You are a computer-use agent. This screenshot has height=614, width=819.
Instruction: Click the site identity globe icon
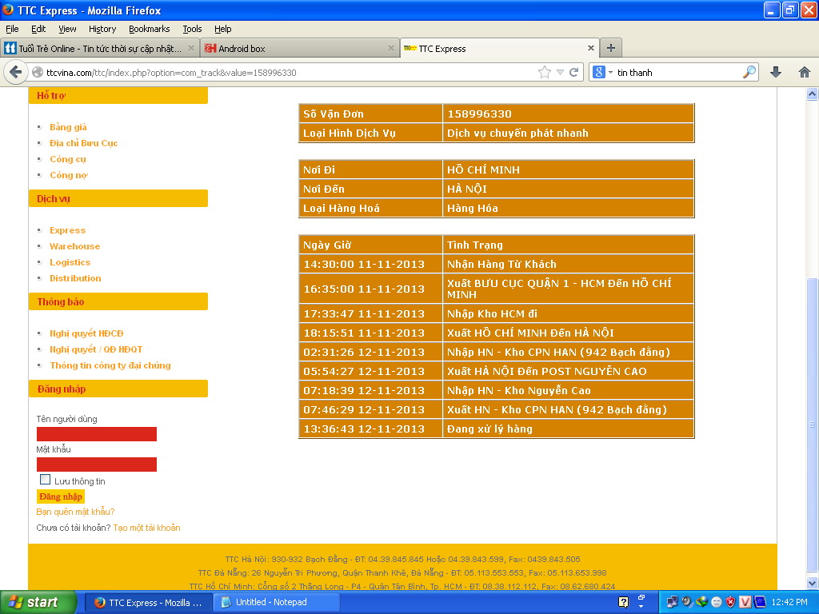pos(38,73)
